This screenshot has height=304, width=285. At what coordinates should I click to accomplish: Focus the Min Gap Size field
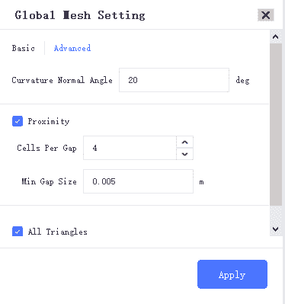pos(138,181)
